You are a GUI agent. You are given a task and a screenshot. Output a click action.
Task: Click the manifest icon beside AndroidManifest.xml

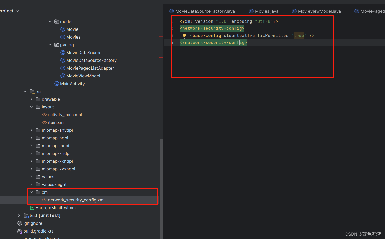pos(32,208)
